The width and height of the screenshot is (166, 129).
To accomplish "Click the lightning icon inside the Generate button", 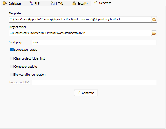I will pyautogui.click(x=79, y=93).
